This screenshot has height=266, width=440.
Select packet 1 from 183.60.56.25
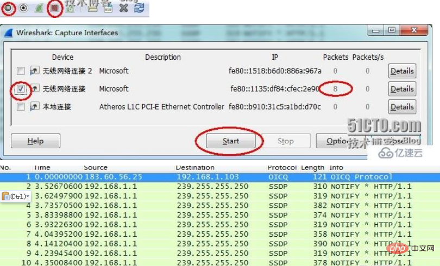point(220,177)
